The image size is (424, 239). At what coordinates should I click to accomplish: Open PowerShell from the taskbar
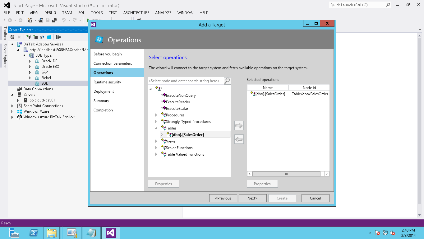[33, 233]
